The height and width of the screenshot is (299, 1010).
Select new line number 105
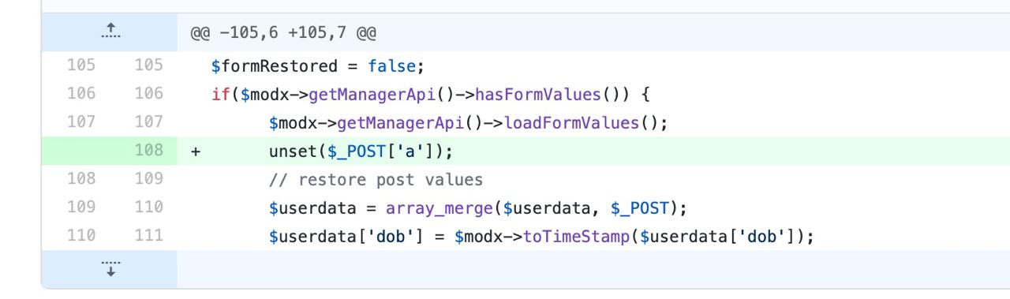tap(148, 65)
